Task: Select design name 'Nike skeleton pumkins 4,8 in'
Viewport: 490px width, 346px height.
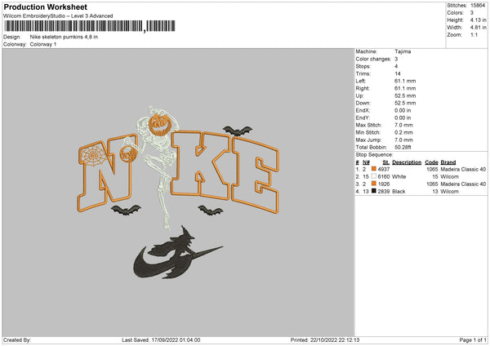Action: point(64,37)
